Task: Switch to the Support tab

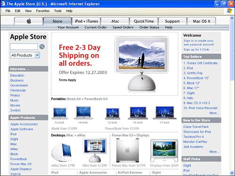Action: coord(172,21)
